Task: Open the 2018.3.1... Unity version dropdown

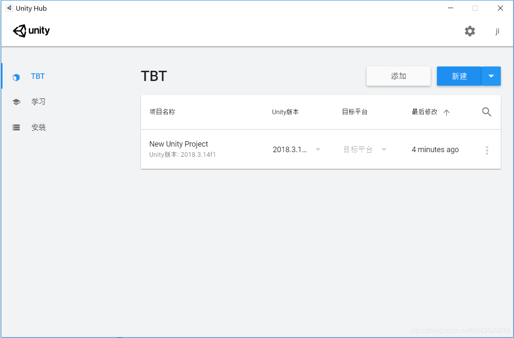Action: tap(297, 150)
